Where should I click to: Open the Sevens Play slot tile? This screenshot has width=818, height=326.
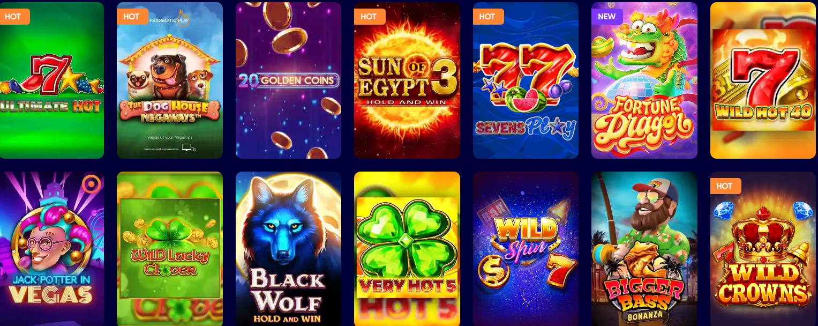526,80
